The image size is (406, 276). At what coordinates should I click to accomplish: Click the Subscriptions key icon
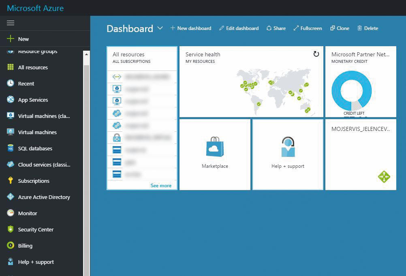pyautogui.click(x=11, y=180)
